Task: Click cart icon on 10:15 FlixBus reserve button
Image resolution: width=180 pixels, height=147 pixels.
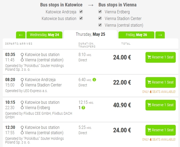Action: (149, 105)
